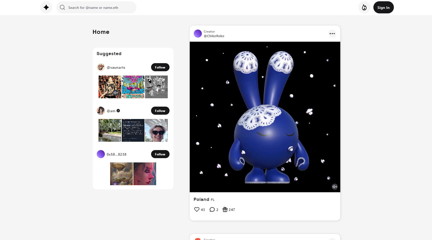Open vaunarts colorful blue-pink pixel thumbnail
Viewport: 432px width, 240px height.
click(x=133, y=87)
